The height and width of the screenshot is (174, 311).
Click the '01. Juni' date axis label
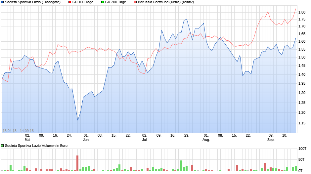click(x=86, y=138)
